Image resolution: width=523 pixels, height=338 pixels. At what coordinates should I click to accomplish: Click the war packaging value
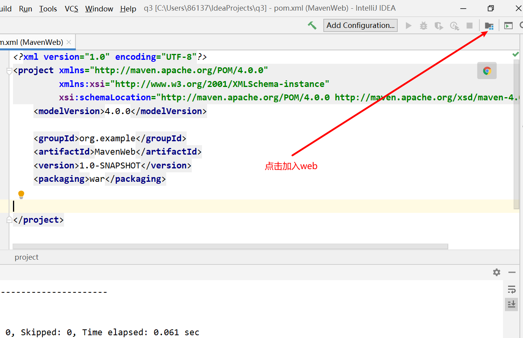[97, 179]
